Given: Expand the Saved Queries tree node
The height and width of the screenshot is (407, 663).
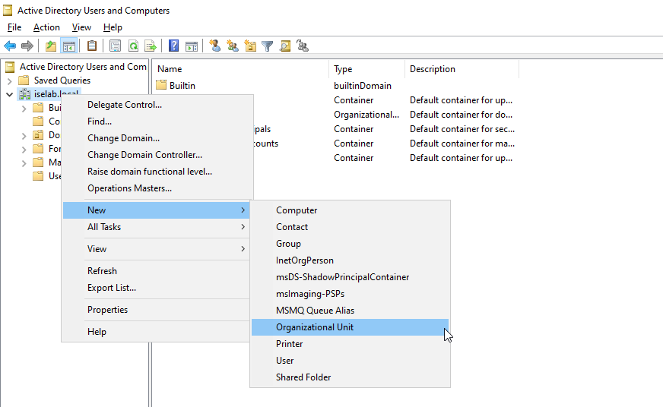Looking at the screenshot, I should click(x=10, y=80).
